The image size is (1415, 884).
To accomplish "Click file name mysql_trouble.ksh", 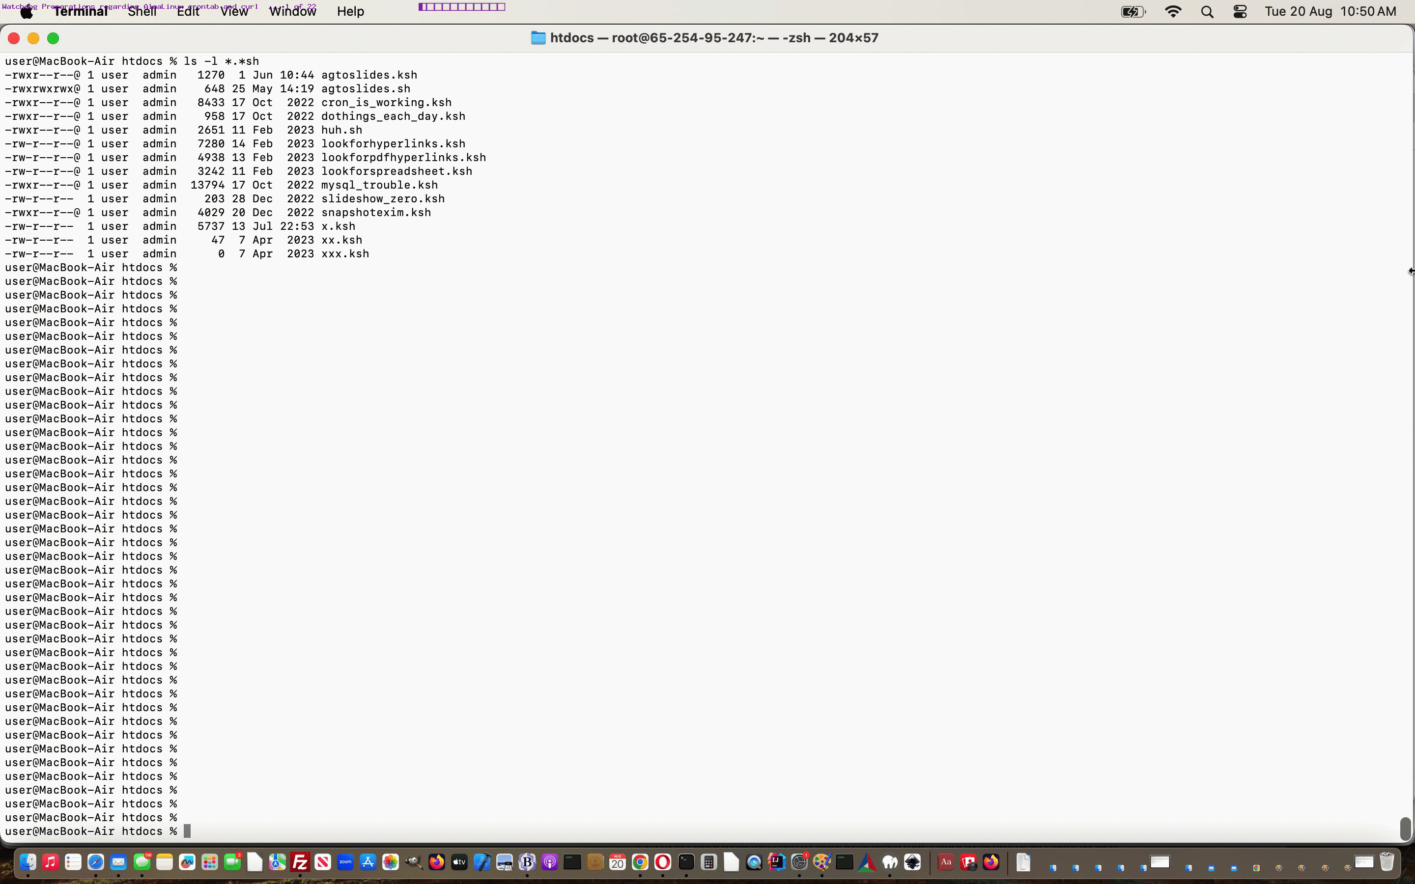I will [x=379, y=185].
